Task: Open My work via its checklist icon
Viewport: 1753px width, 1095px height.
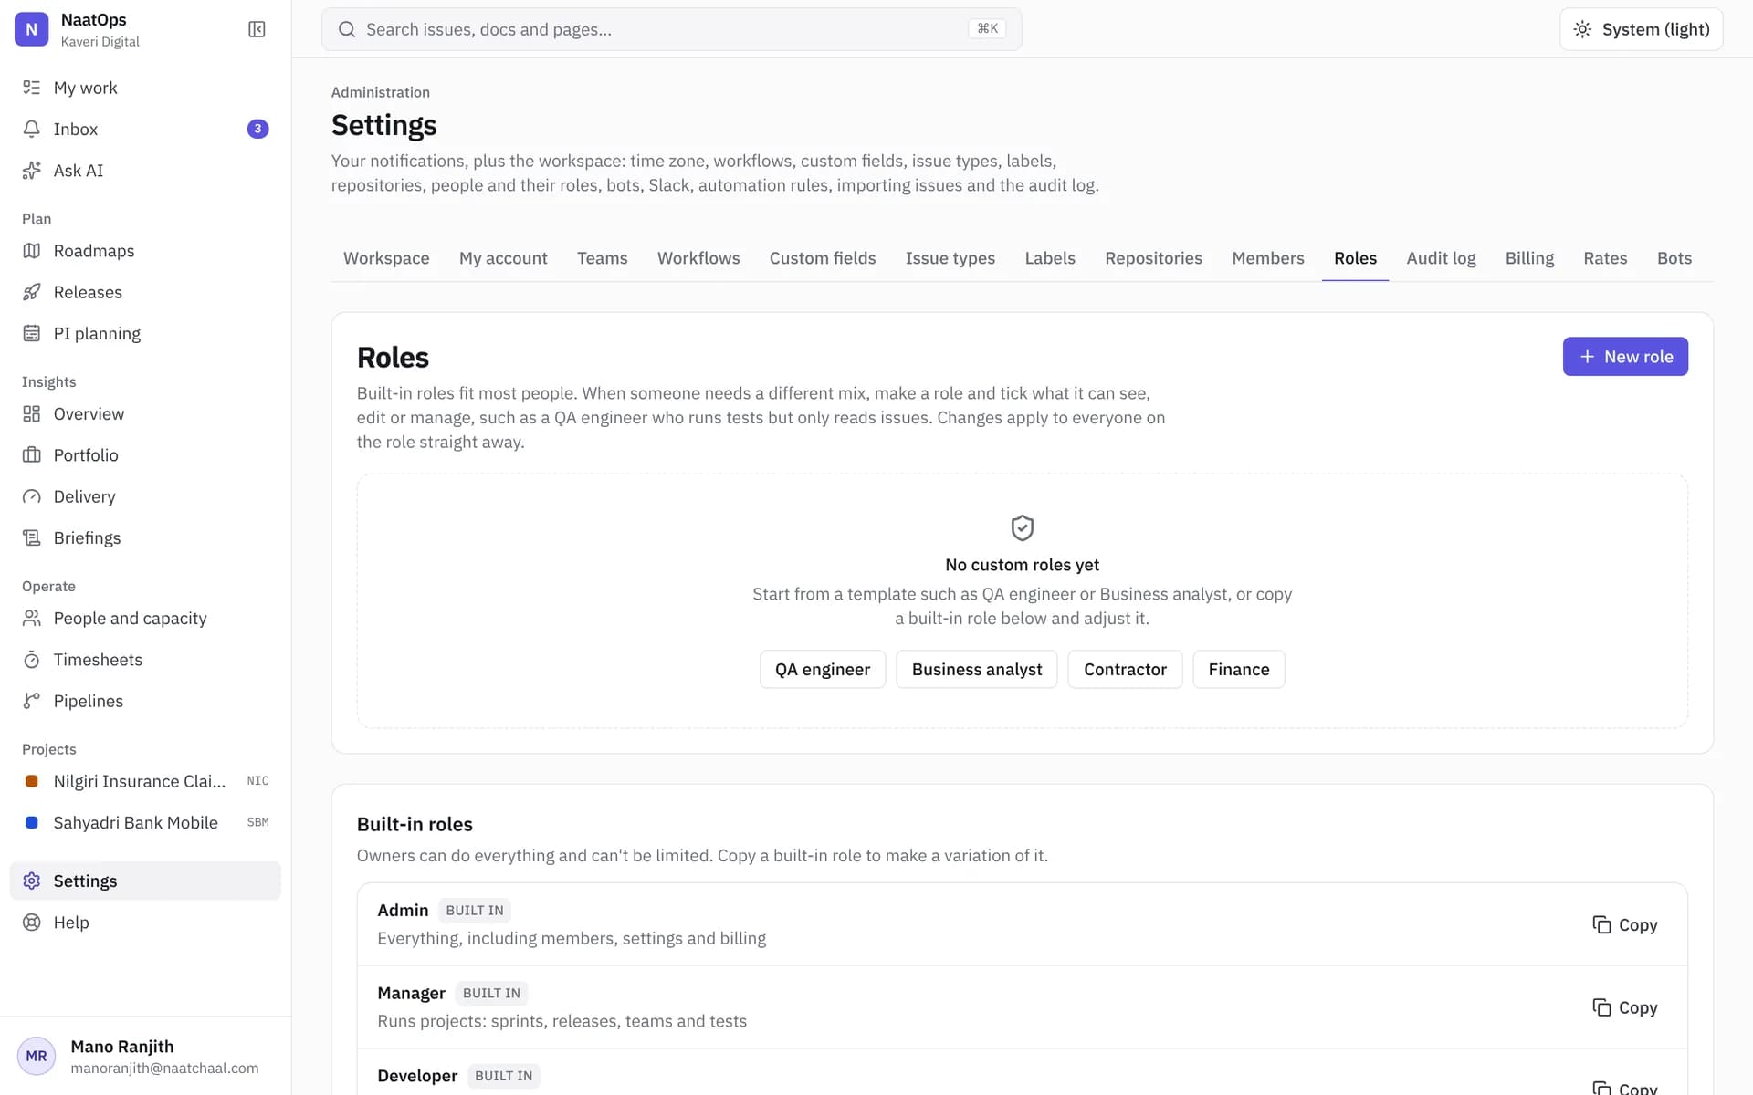Action: pos(32,88)
